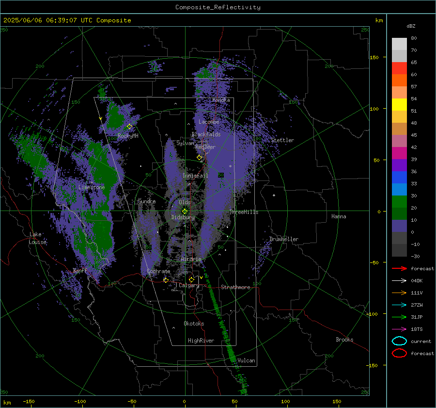Click the Strathmore label
This screenshot has height=408, width=436.
pos(235,287)
